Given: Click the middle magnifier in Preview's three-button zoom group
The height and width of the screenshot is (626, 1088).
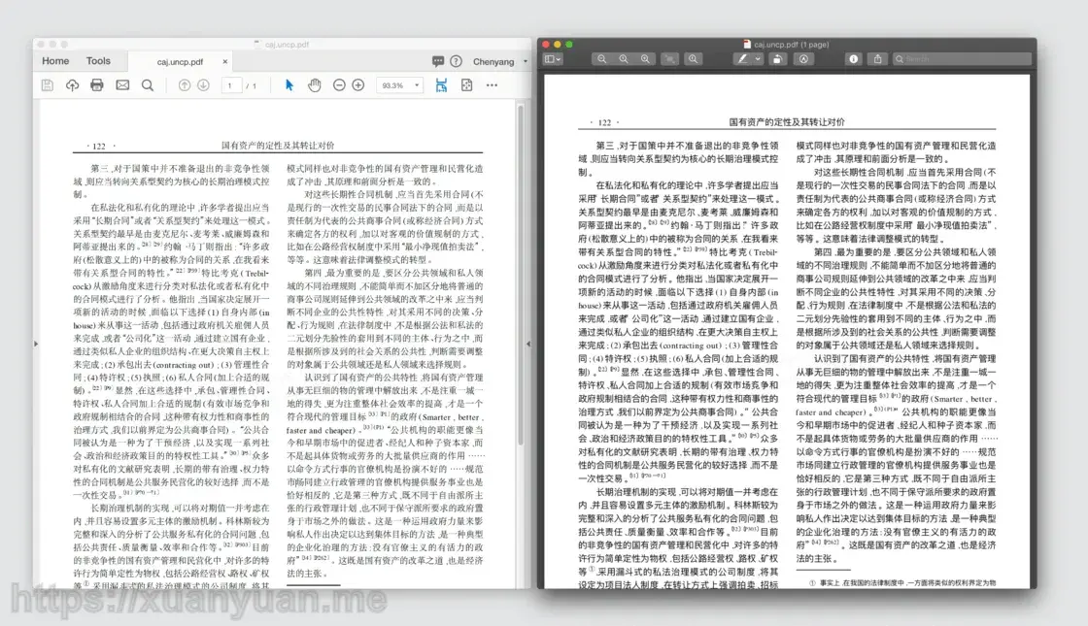Looking at the screenshot, I should point(623,59).
